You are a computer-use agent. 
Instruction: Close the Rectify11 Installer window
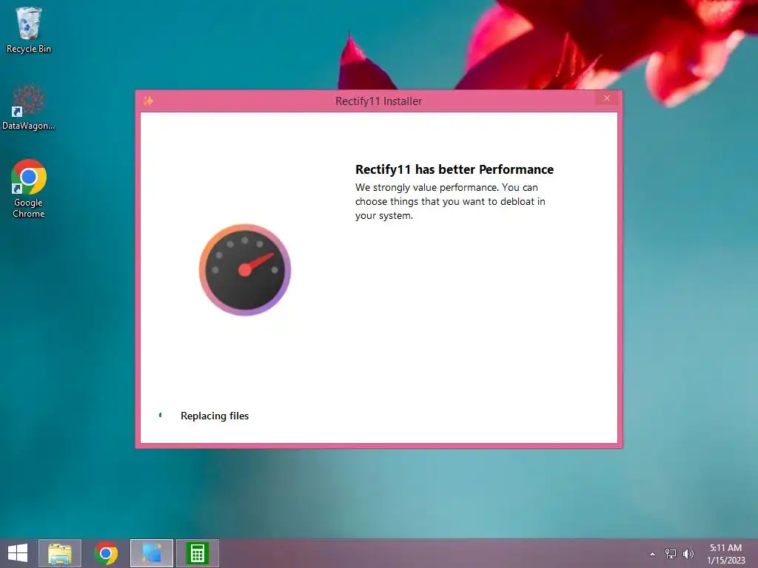pyautogui.click(x=607, y=98)
